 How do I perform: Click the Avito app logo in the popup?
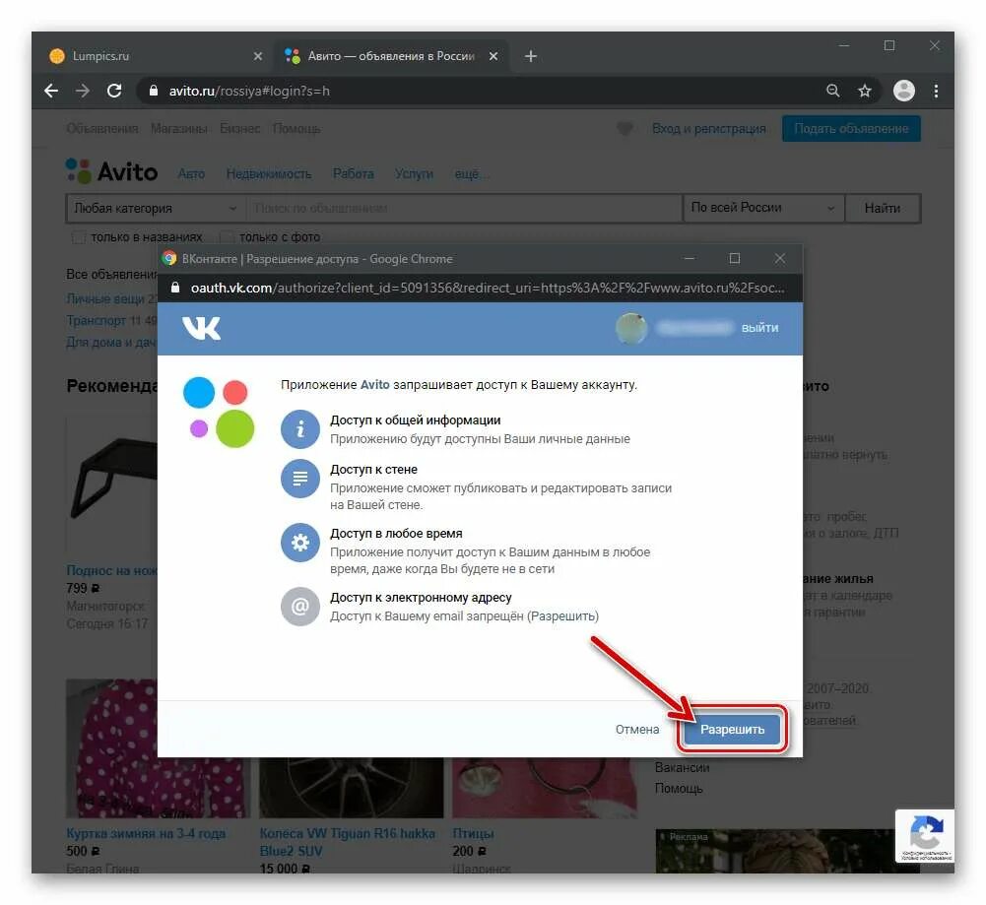point(219,413)
